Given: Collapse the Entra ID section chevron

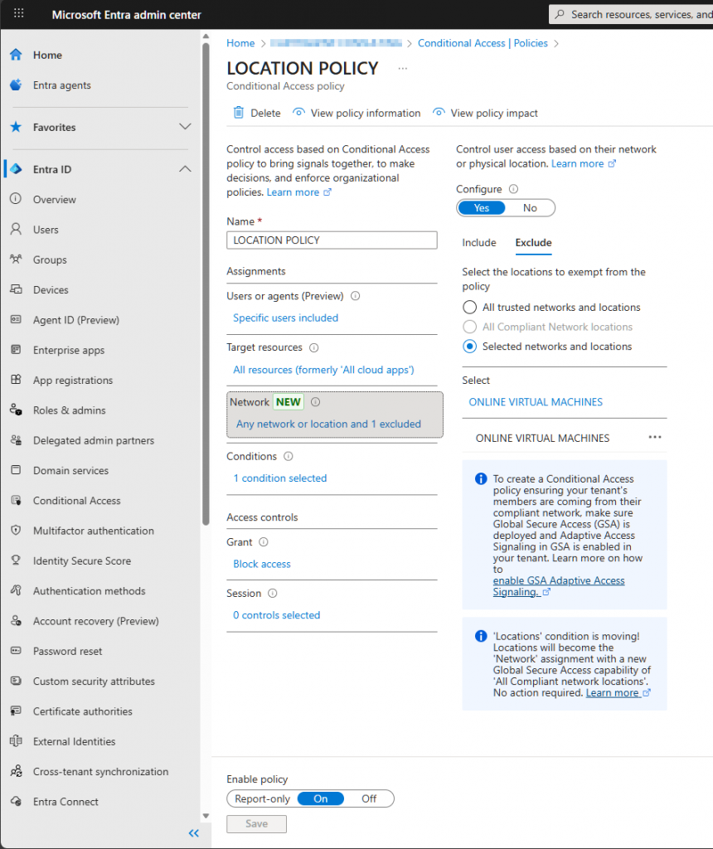Looking at the screenshot, I should pyautogui.click(x=185, y=169).
